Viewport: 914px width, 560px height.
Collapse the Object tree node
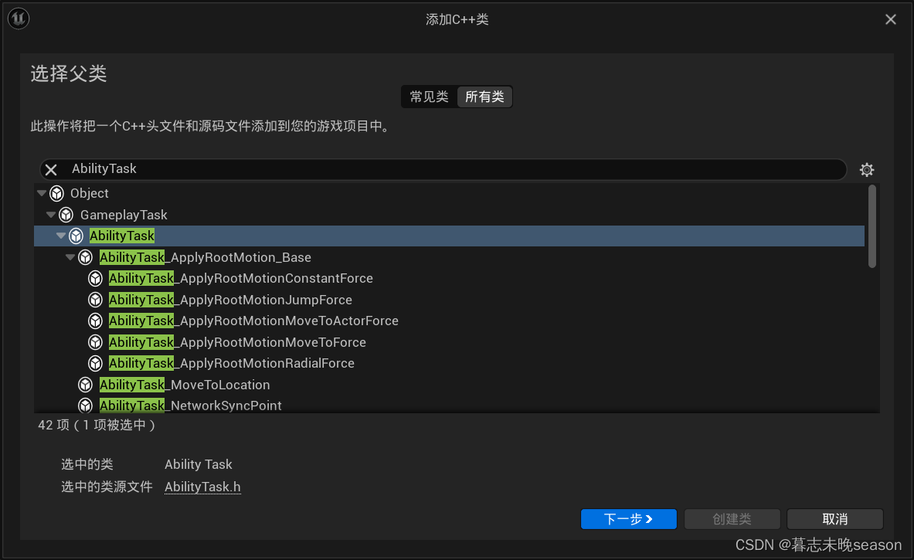click(x=42, y=193)
